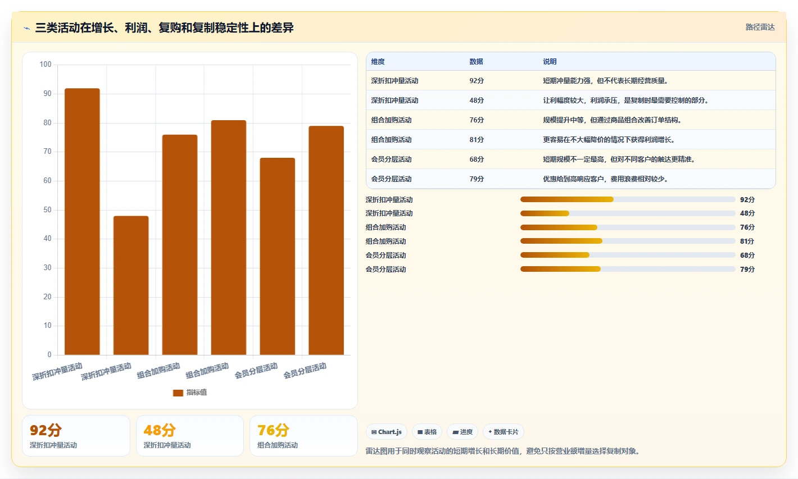Click the description starting 短期规模不一定最高

[619, 159]
